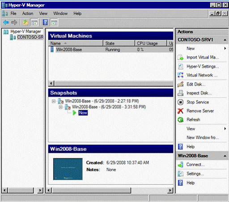
Task: Click the red X Remove Server icon
Action: point(180,111)
